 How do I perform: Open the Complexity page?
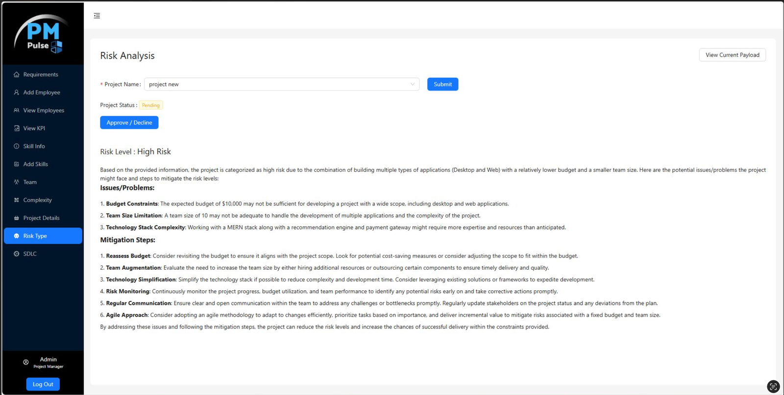[37, 200]
